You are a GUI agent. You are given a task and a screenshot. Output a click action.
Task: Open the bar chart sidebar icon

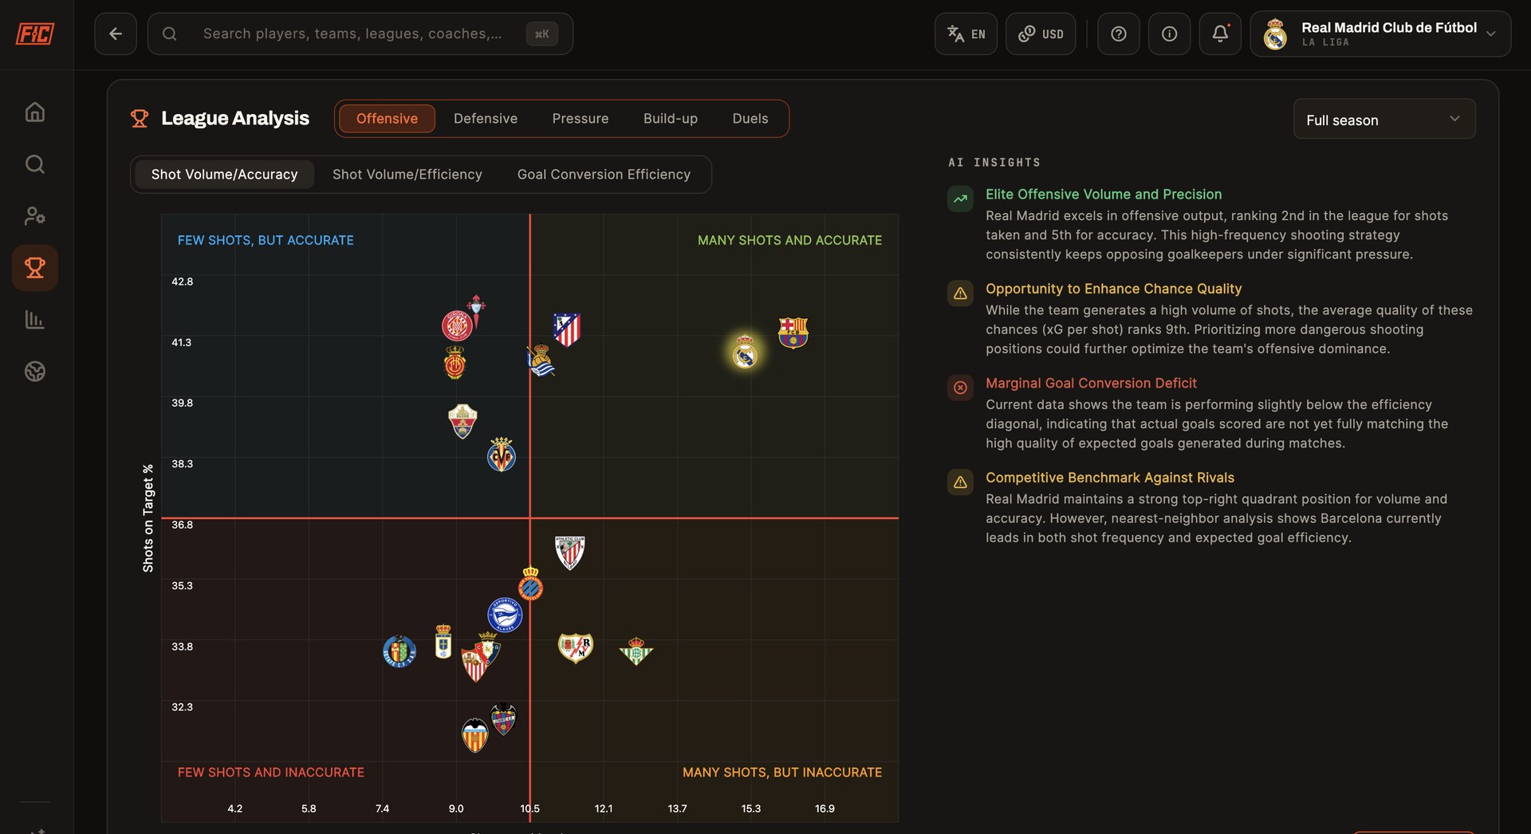coord(35,320)
